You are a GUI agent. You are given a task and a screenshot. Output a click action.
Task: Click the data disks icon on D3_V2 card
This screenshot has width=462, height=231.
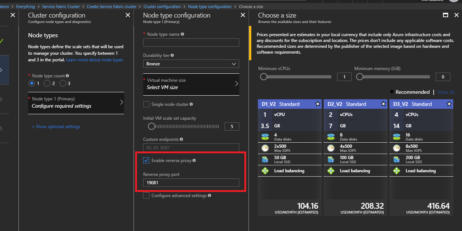click(396, 137)
